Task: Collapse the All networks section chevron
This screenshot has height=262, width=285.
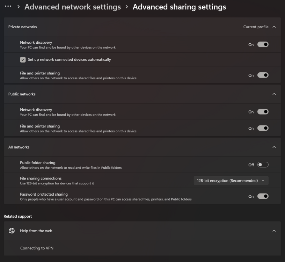Action: pos(274,147)
